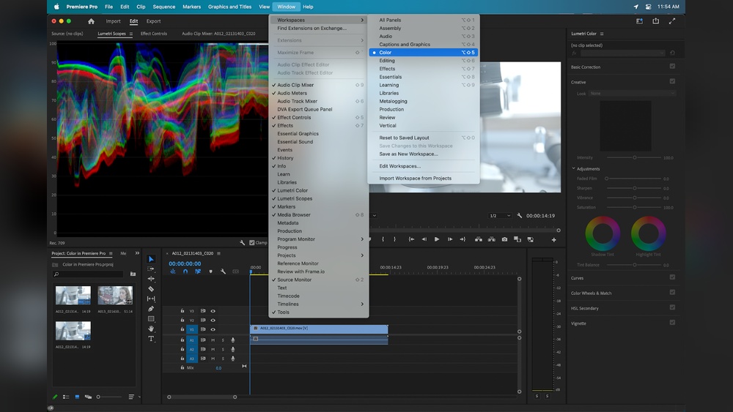Click the Export Frame camera icon
Image resolution: width=733 pixels, height=412 pixels.
click(504, 239)
